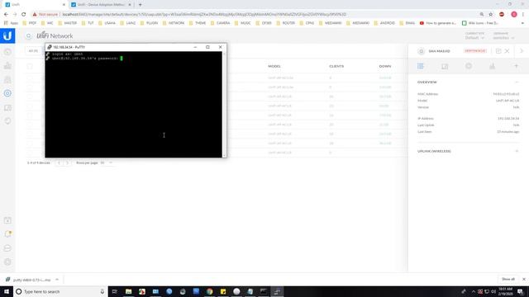Click the PuTTY window vertical scrollbar
The height and width of the screenshot is (297, 529).
[x=224, y=105]
